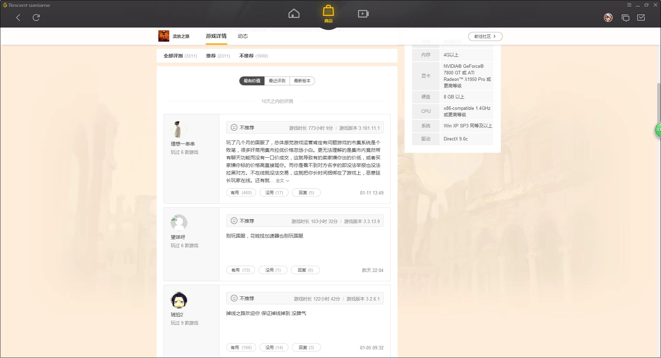Open the live video icon in top nav

[363, 14]
